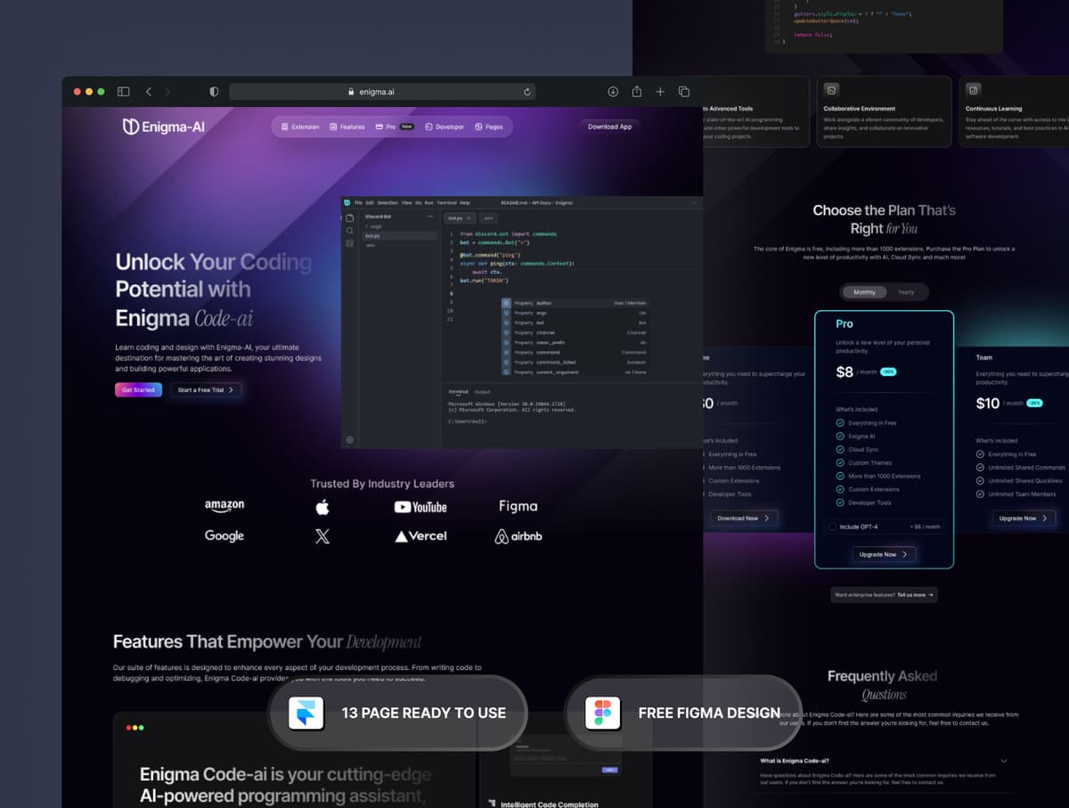
Task: Open downloads from the browser toolbar icon
Action: pos(613,91)
